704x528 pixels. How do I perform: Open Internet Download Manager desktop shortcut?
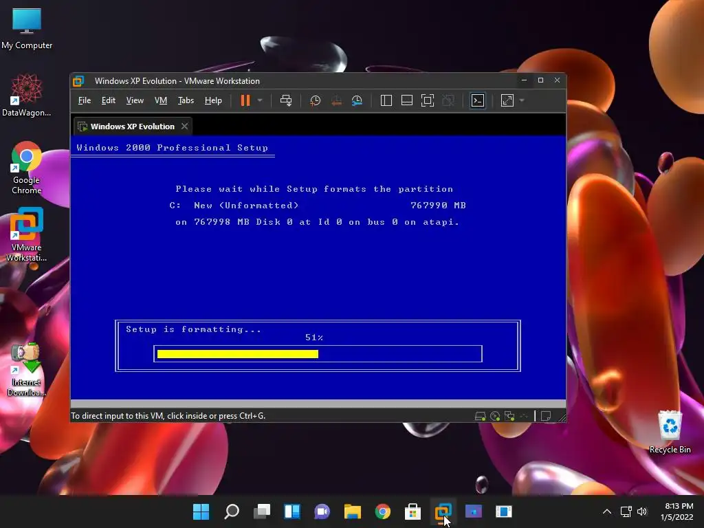(27, 369)
